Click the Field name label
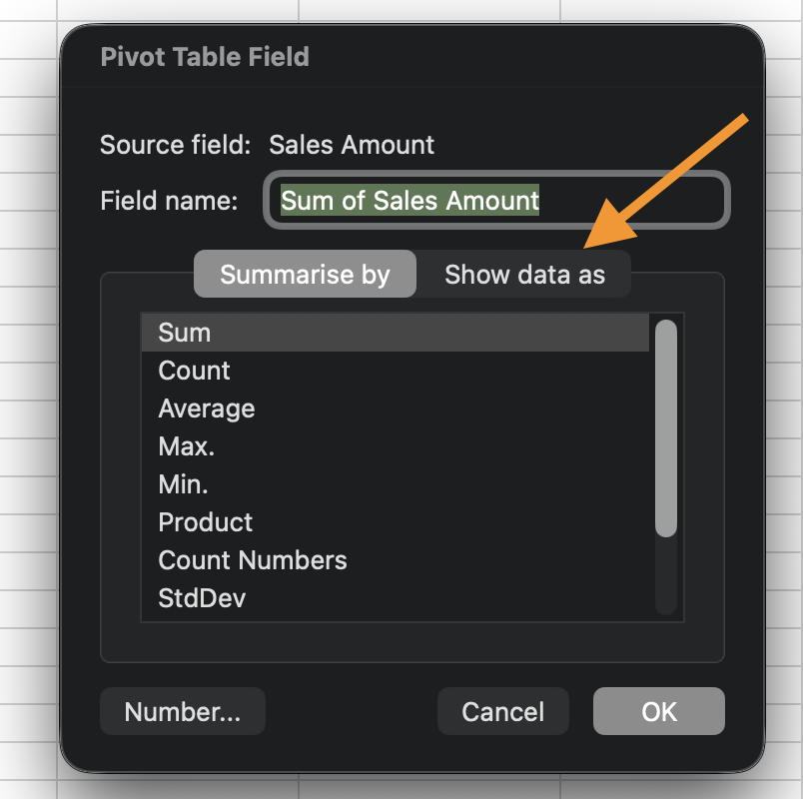 tap(169, 201)
